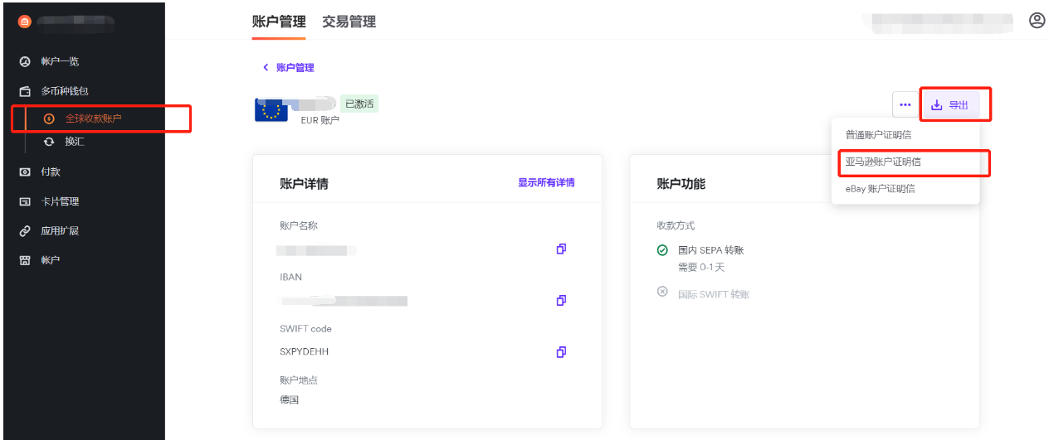Click the 帐户一览 dashboard icon
The height and width of the screenshot is (440, 1049).
25,61
